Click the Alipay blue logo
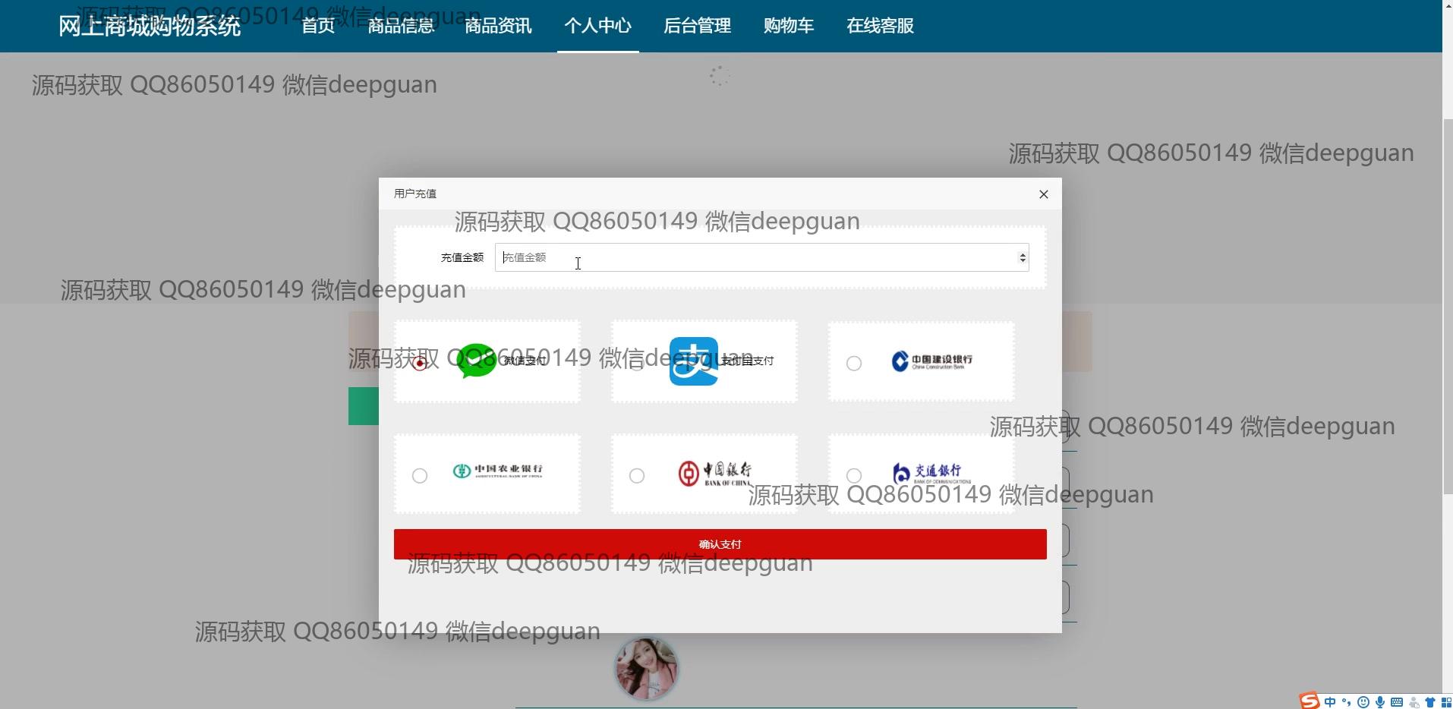 pyautogui.click(x=693, y=361)
